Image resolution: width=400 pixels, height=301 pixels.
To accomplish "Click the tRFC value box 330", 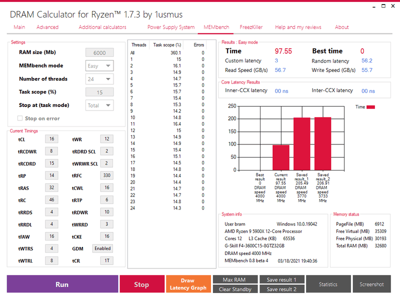I will [106, 175].
